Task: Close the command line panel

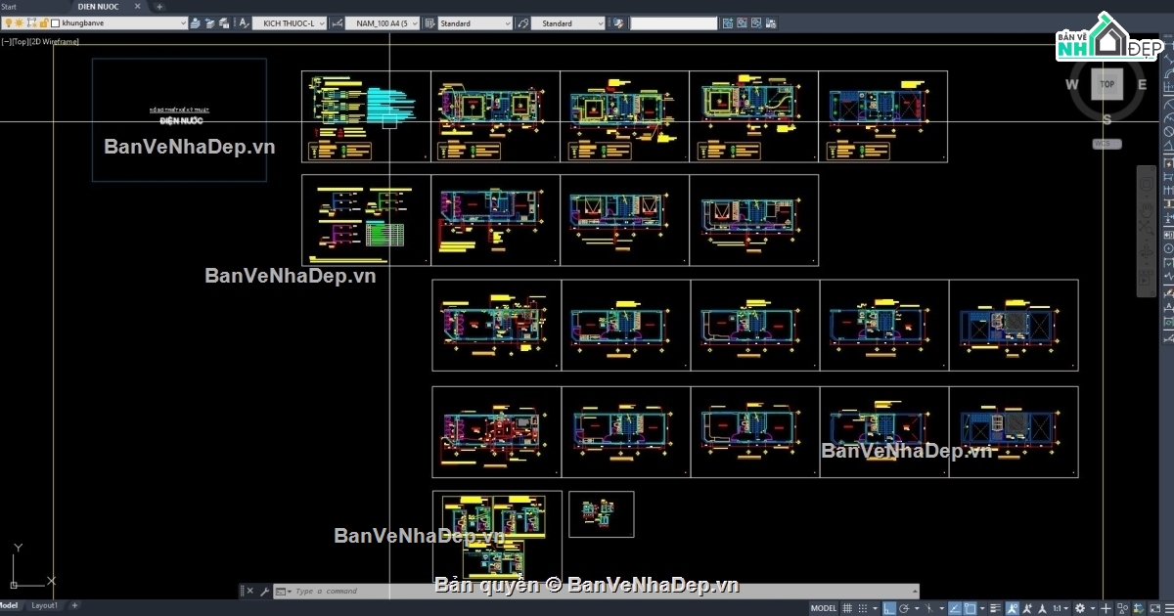Action: pos(249,591)
